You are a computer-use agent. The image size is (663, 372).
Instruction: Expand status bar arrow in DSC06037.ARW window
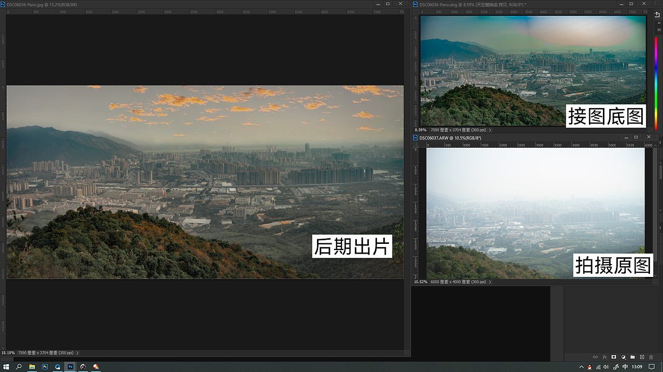490,282
